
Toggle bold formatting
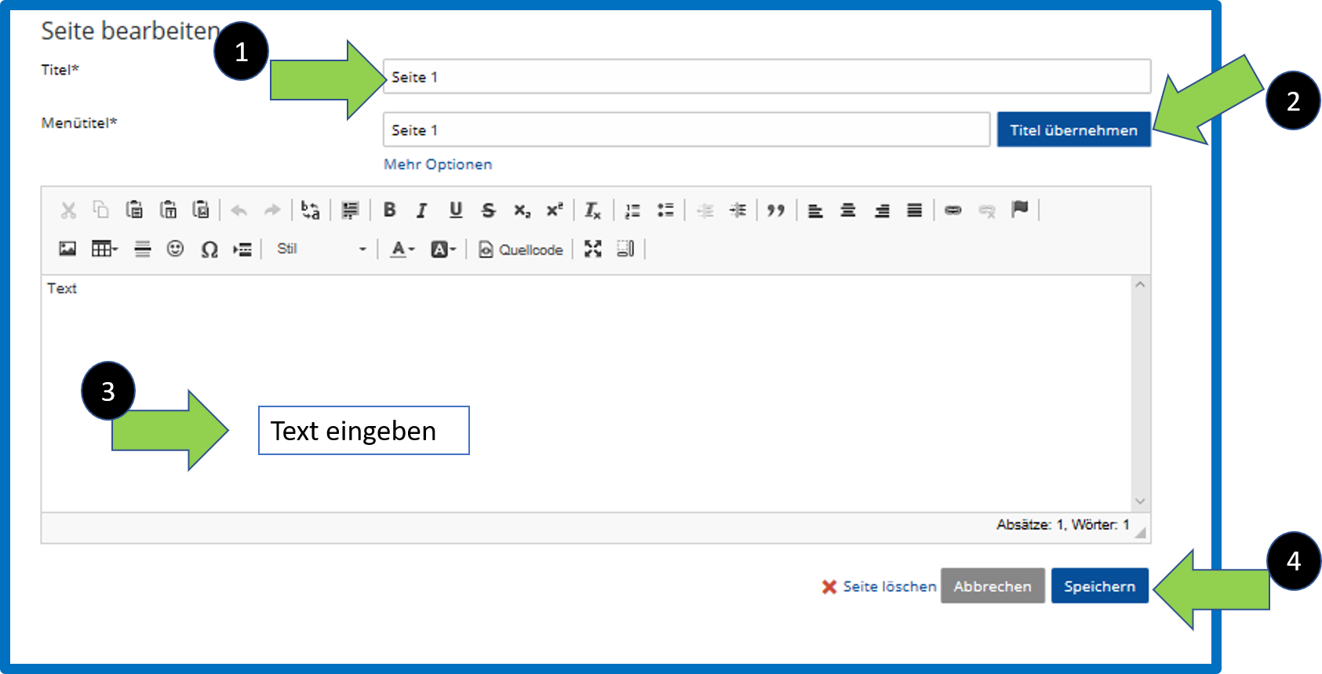[389, 210]
